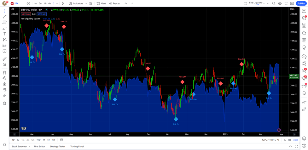
Task: Click the blue Publish button
Action: tap(301, 3)
